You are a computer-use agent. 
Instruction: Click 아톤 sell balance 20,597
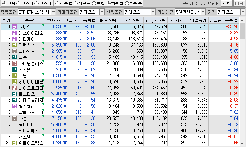113,118
